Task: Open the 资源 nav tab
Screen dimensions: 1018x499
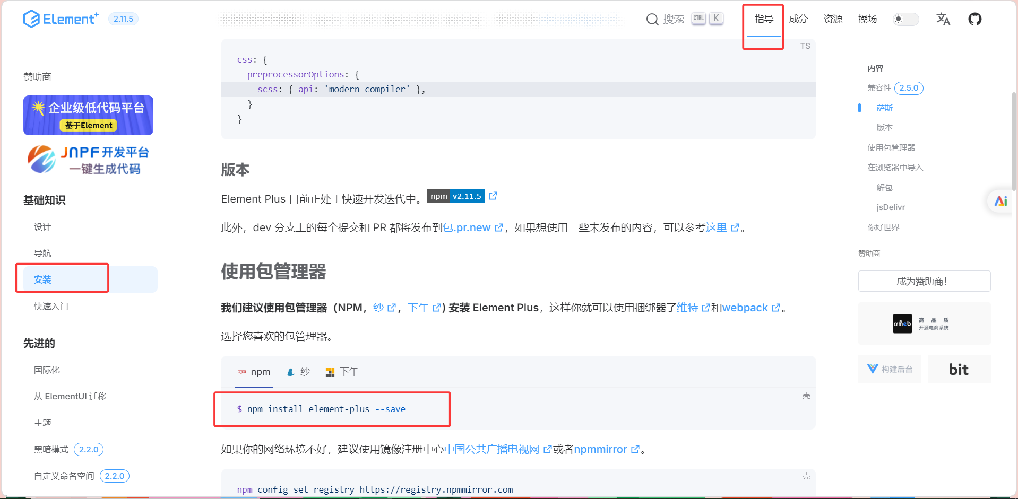Action: 833,19
